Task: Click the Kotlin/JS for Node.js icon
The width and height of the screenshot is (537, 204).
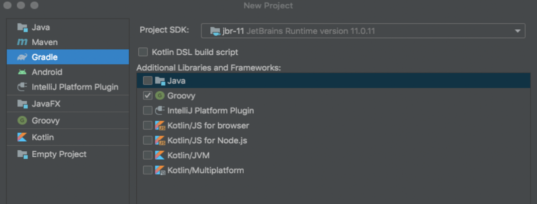Action: (160, 140)
